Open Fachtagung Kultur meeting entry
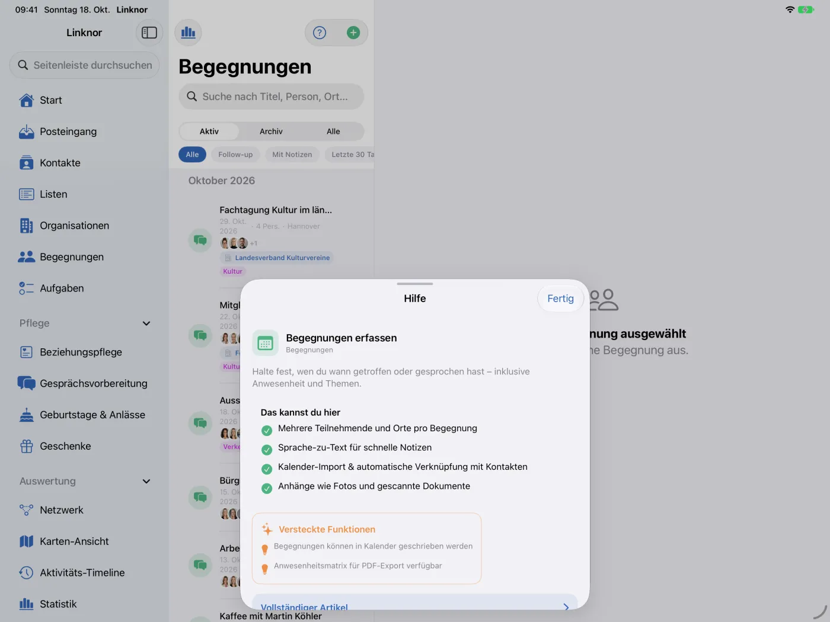The width and height of the screenshot is (830, 622). [272, 240]
